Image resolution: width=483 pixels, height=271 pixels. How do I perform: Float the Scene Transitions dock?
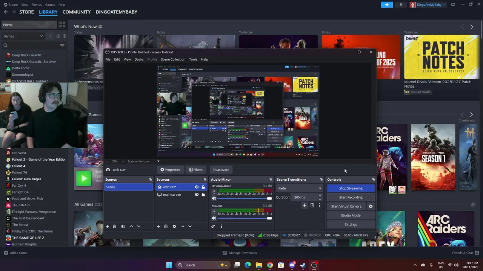click(321, 180)
